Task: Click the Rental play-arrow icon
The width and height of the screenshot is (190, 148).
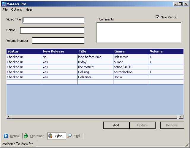Action: click(x=6, y=136)
